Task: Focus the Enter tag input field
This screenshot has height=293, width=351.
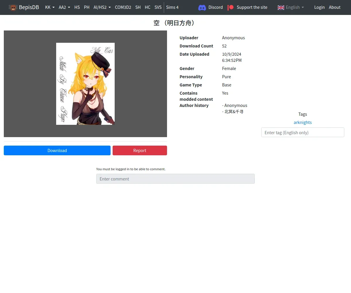Action: tap(303, 132)
